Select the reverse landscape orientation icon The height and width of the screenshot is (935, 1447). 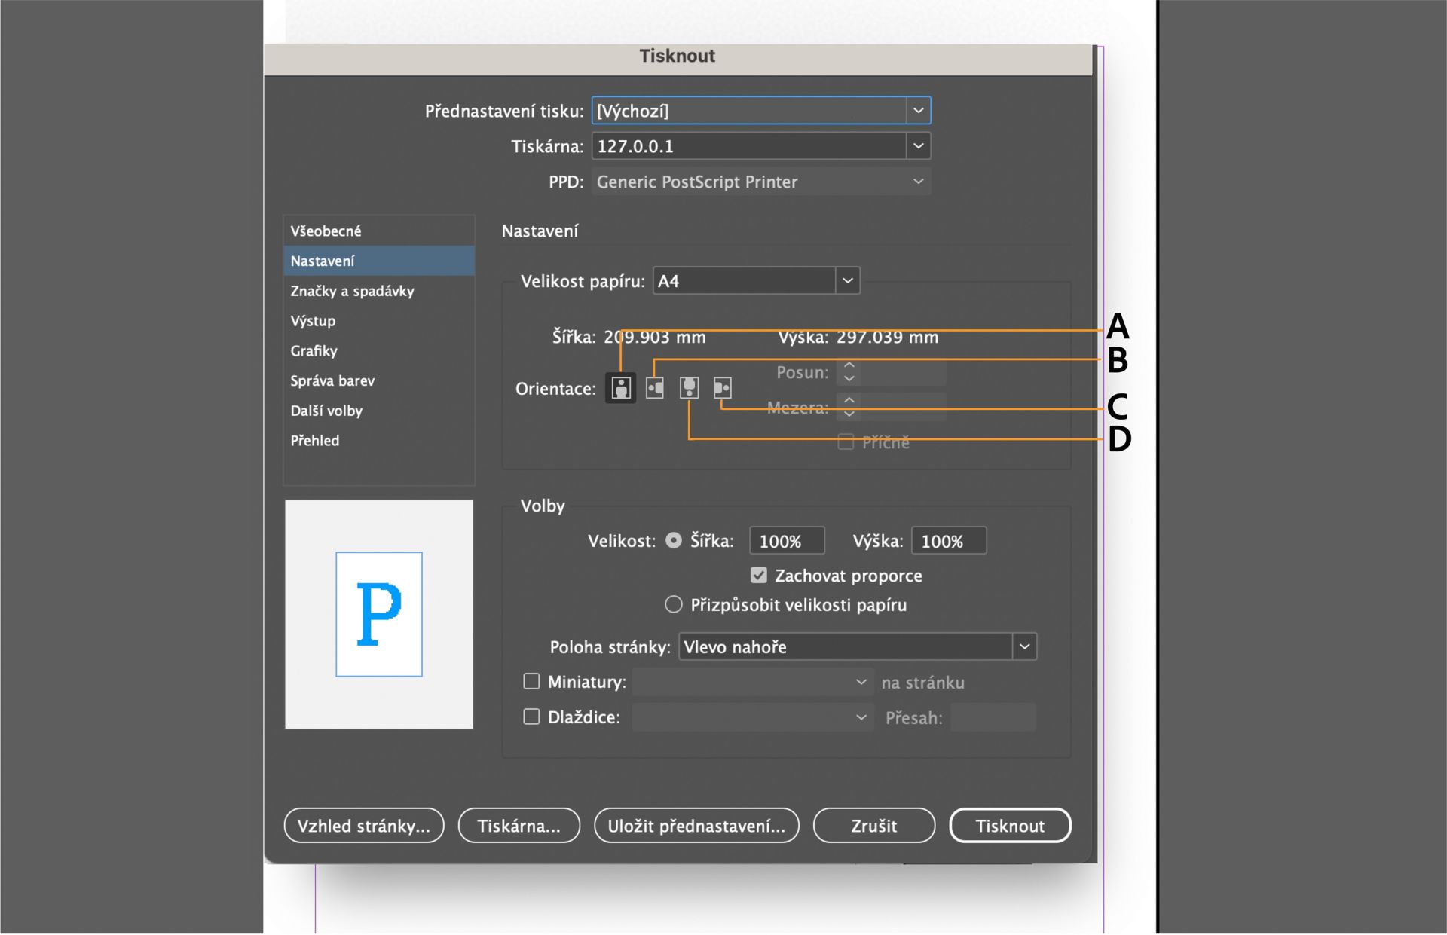[x=722, y=388]
